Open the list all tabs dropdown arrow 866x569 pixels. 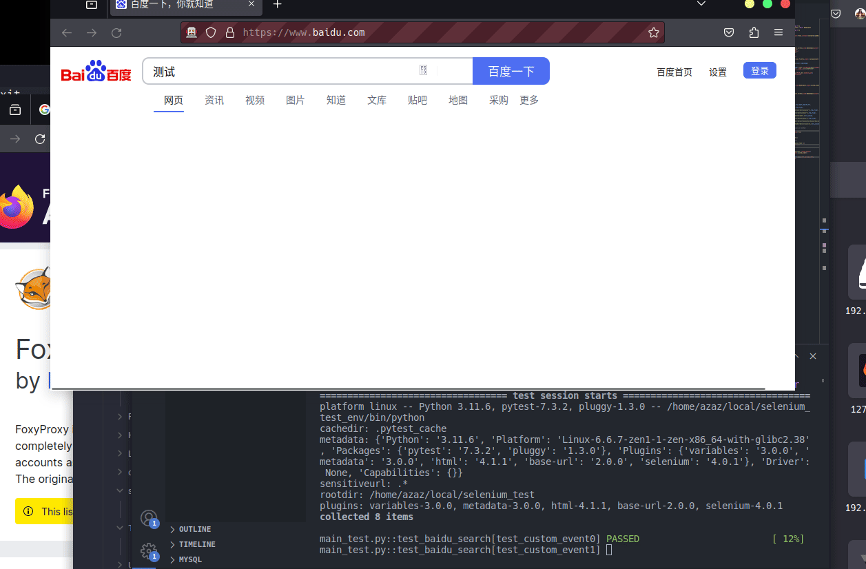pos(701,4)
